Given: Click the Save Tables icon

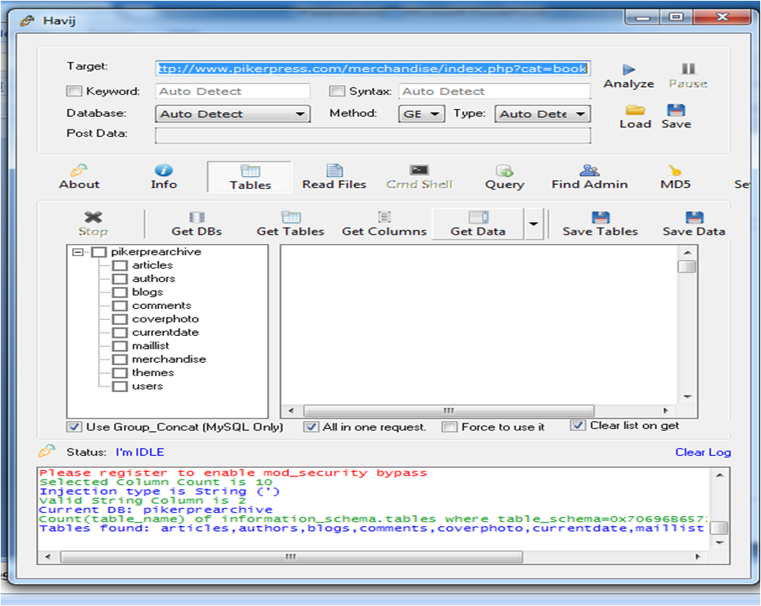Looking at the screenshot, I should coord(601,217).
